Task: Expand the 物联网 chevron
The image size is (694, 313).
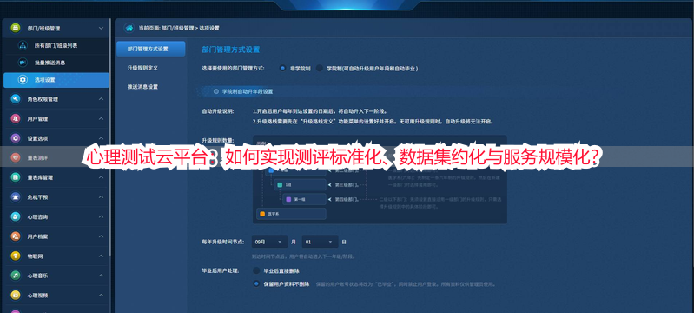Action: 101,256
